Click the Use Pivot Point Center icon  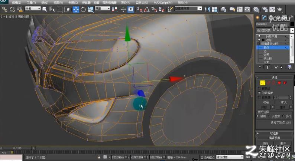pos(114,9)
